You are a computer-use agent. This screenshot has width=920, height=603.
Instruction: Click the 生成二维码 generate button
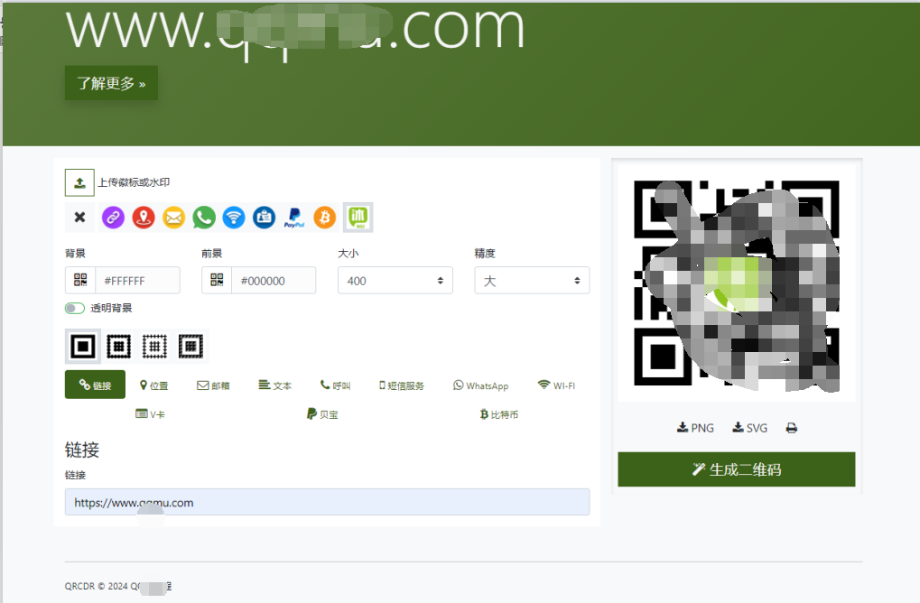tap(736, 469)
